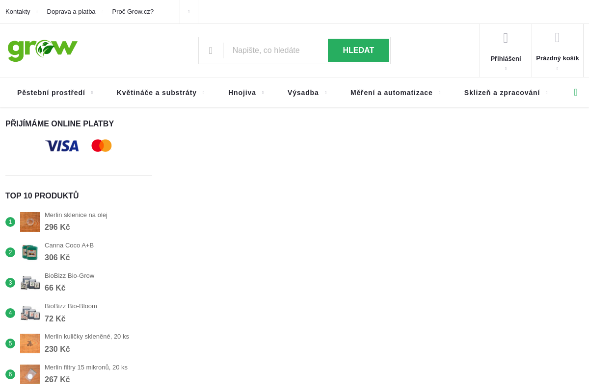Open Merlin filtry 15 mikronů link

coord(86,367)
